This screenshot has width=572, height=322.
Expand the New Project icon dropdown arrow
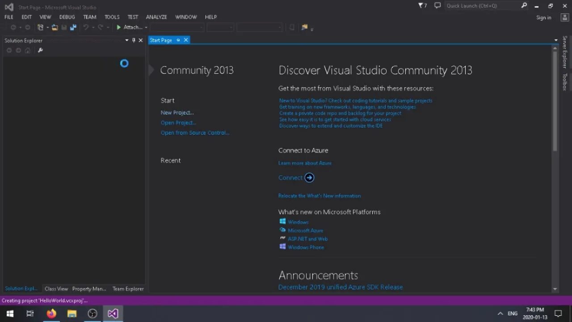pyautogui.click(x=47, y=28)
